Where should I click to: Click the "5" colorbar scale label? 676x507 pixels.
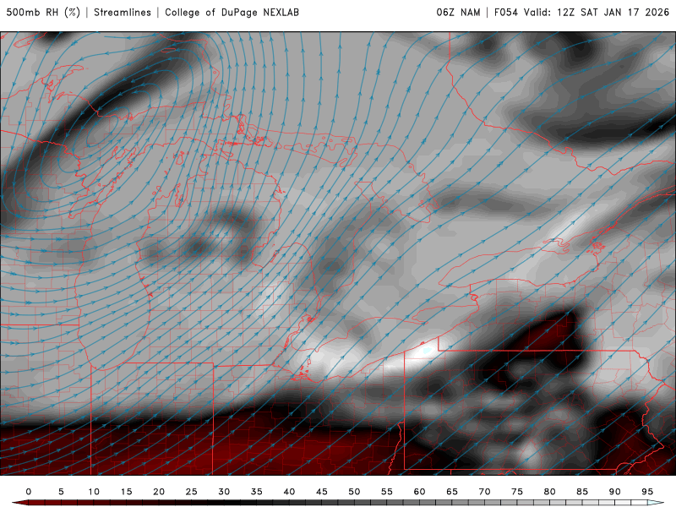tap(61, 492)
